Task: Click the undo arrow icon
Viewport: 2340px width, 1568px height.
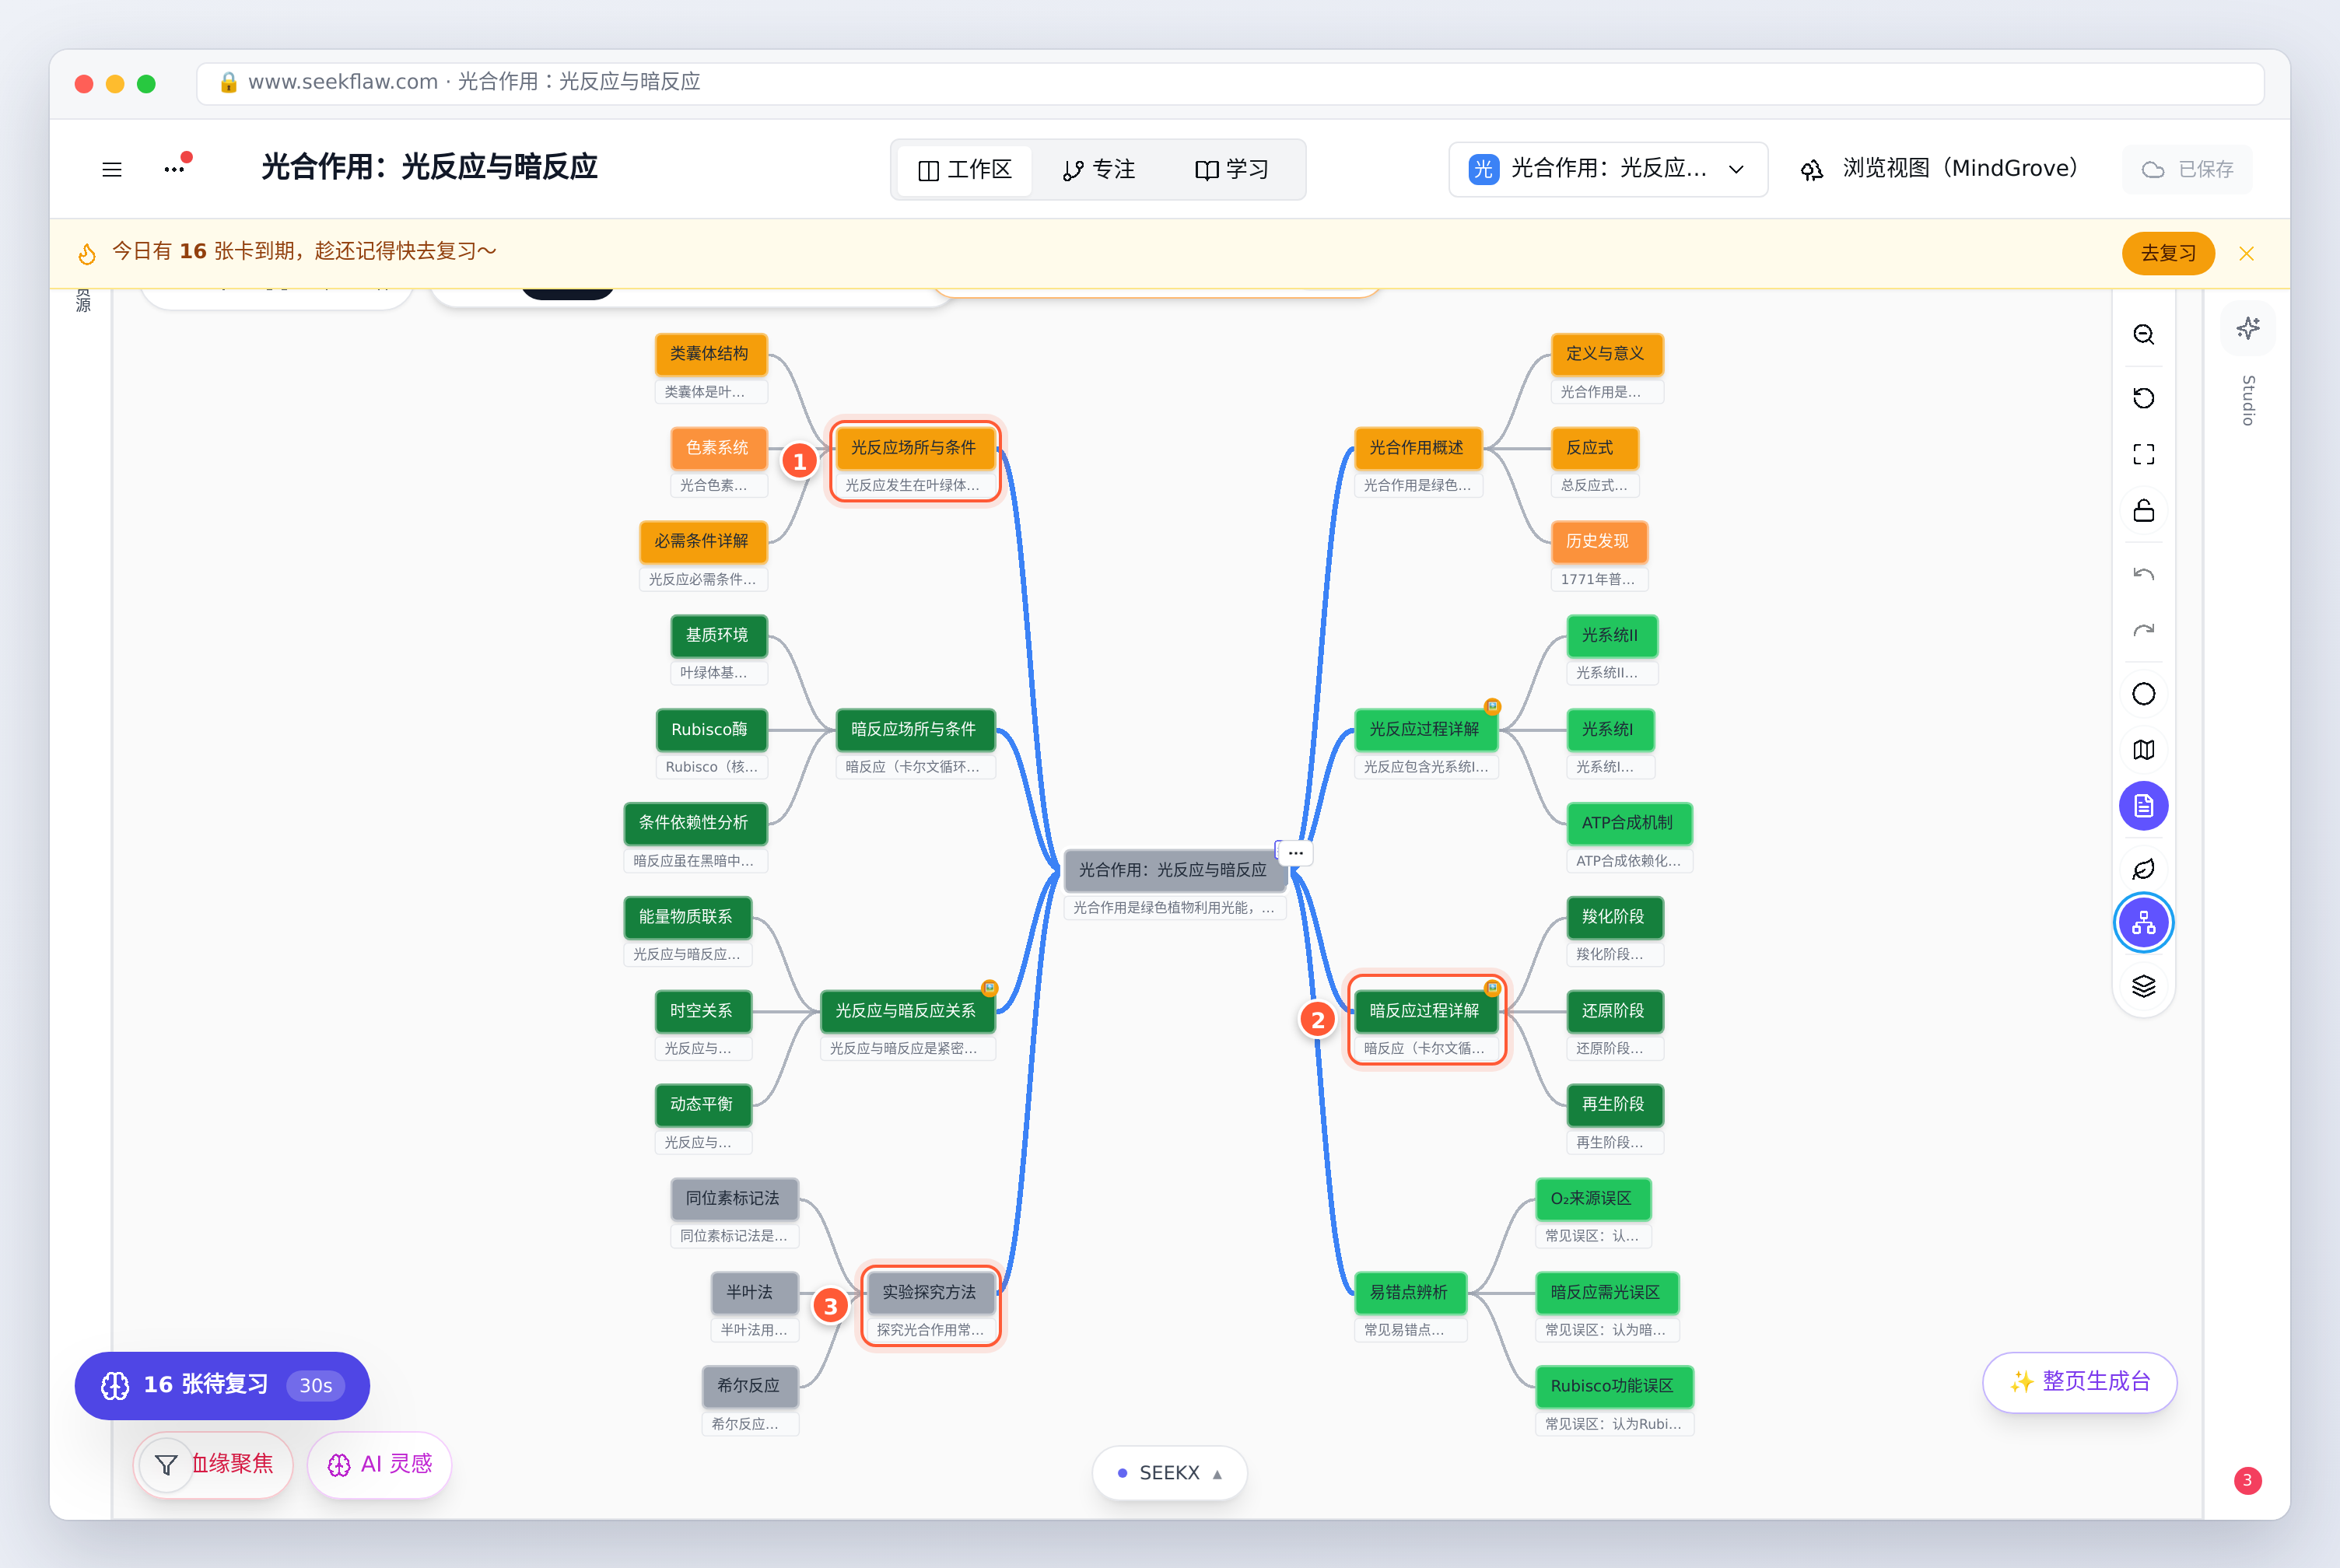Action: tap(2143, 574)
